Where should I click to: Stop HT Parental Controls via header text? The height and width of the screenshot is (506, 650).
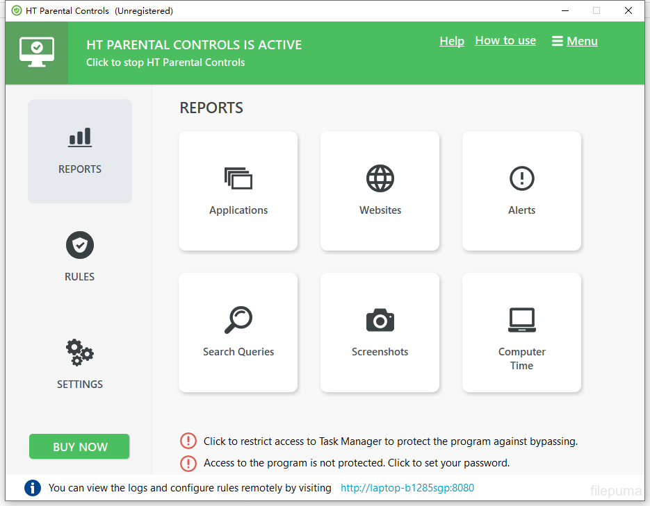(x=165, y=62)
